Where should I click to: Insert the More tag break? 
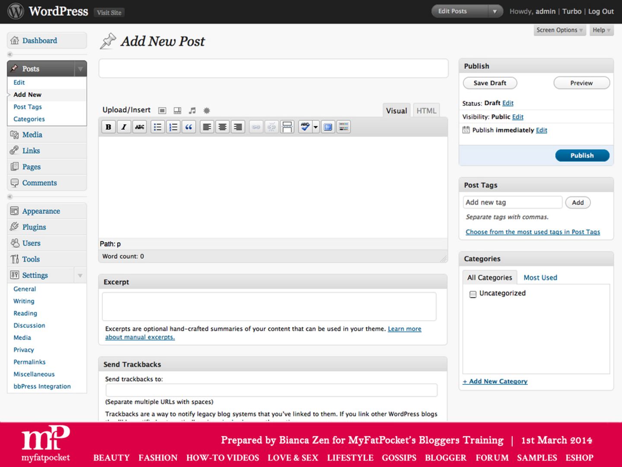point(287,127)
